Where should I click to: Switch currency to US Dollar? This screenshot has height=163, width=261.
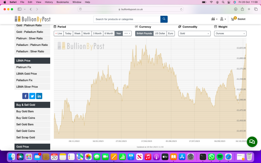pos(160,33)
